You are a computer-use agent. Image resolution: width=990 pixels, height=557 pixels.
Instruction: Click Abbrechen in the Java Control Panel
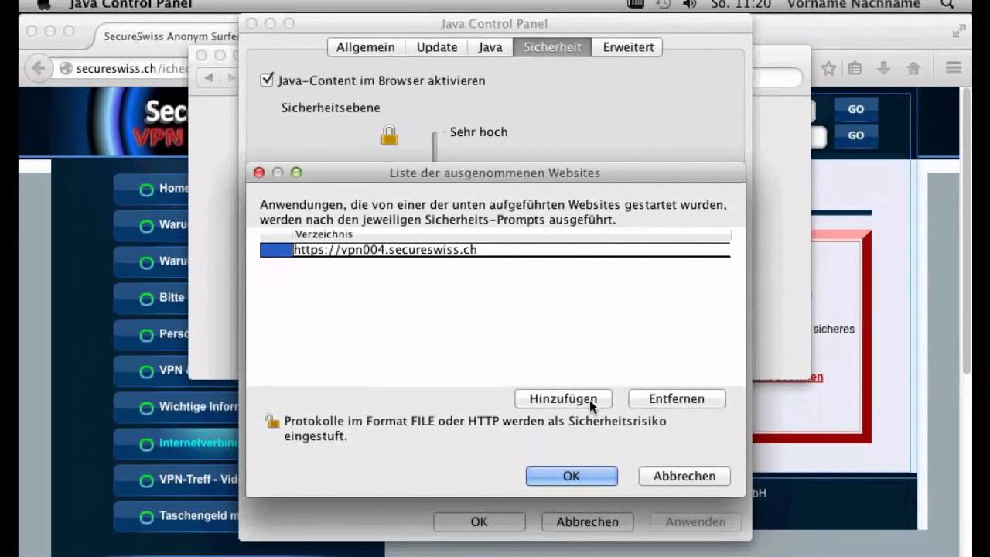[x=587, y=521]
